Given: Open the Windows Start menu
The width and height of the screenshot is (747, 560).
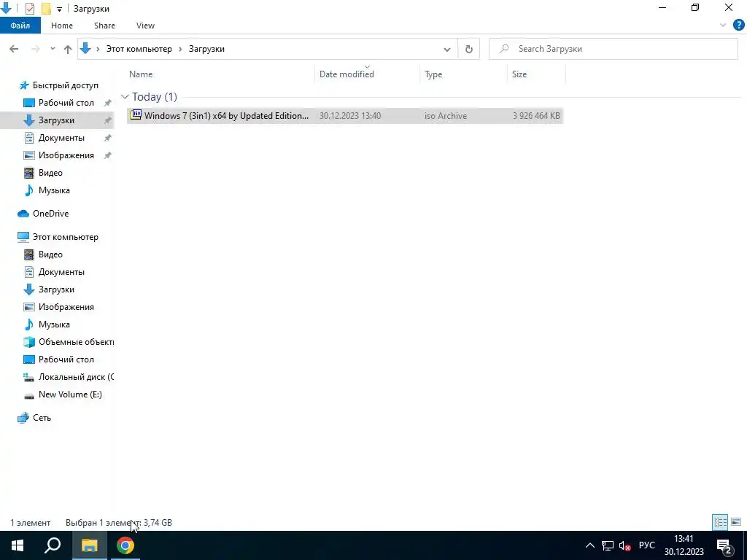Looking at the screenshot, I should point(18,545).
